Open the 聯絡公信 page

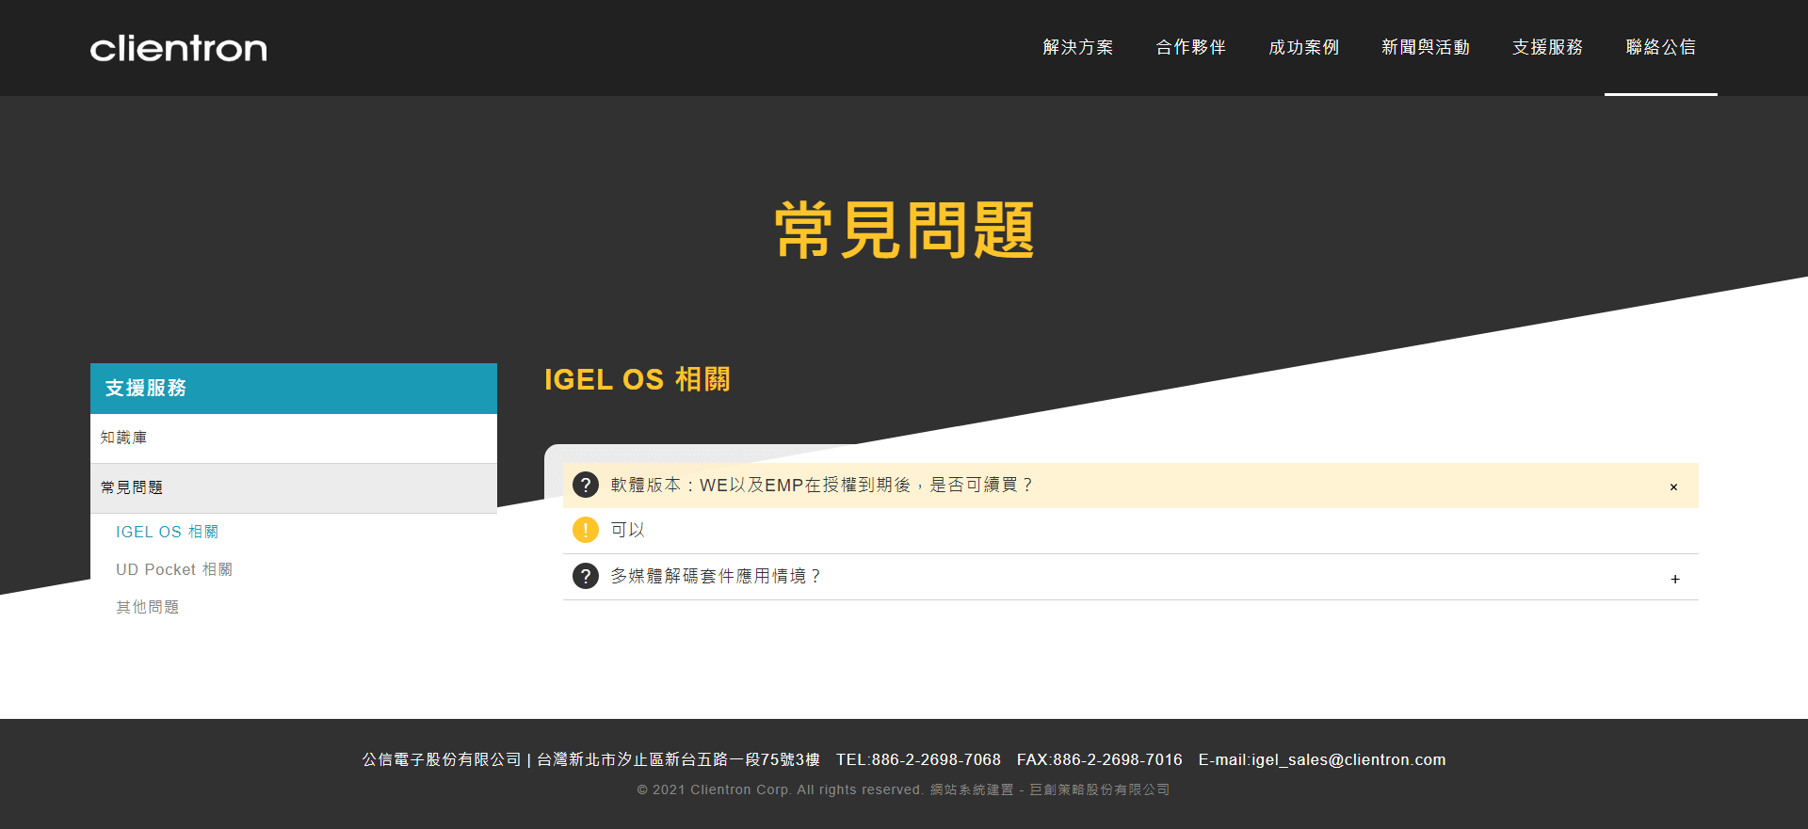pyautogui.click(x=1661, y=47)
